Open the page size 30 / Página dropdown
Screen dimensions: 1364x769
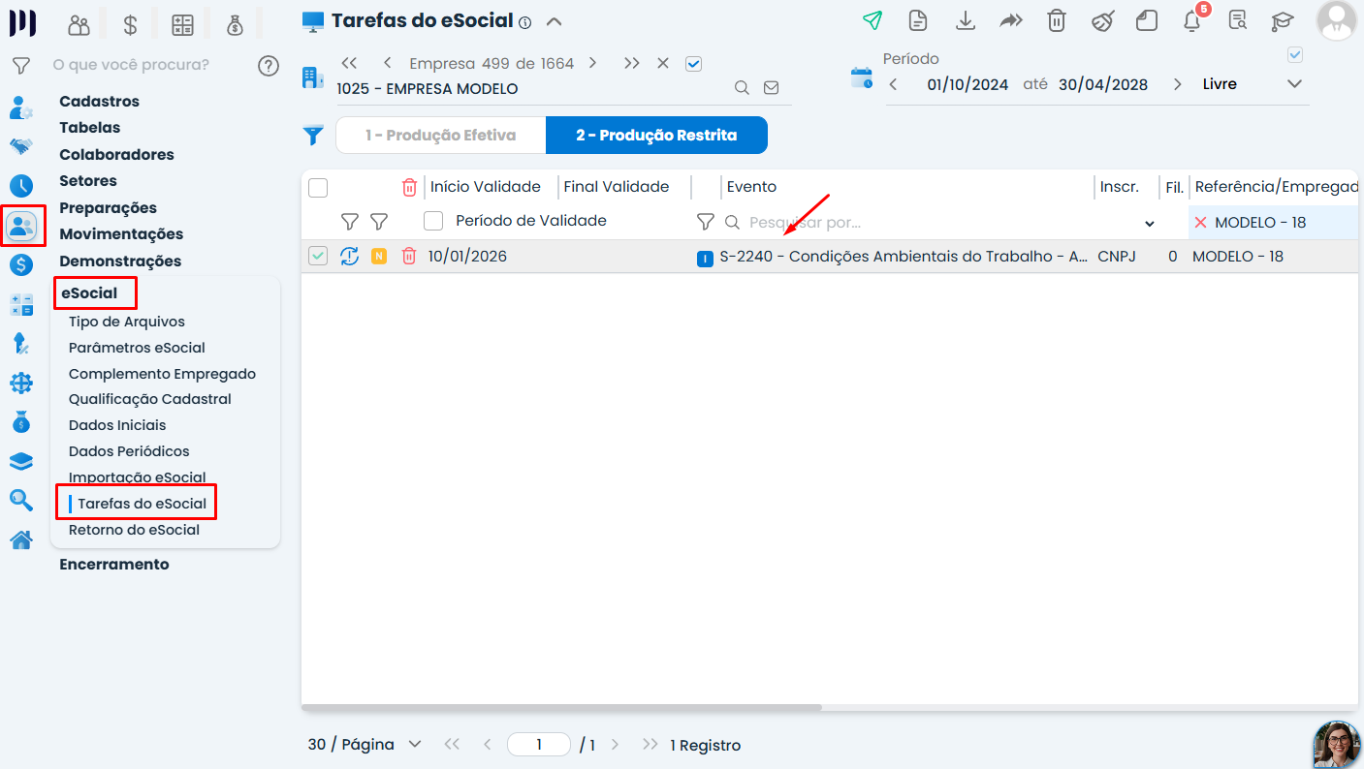point(365,744)
